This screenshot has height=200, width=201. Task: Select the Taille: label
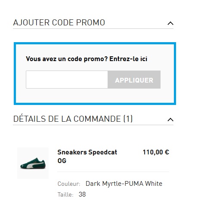coord(65,195)
